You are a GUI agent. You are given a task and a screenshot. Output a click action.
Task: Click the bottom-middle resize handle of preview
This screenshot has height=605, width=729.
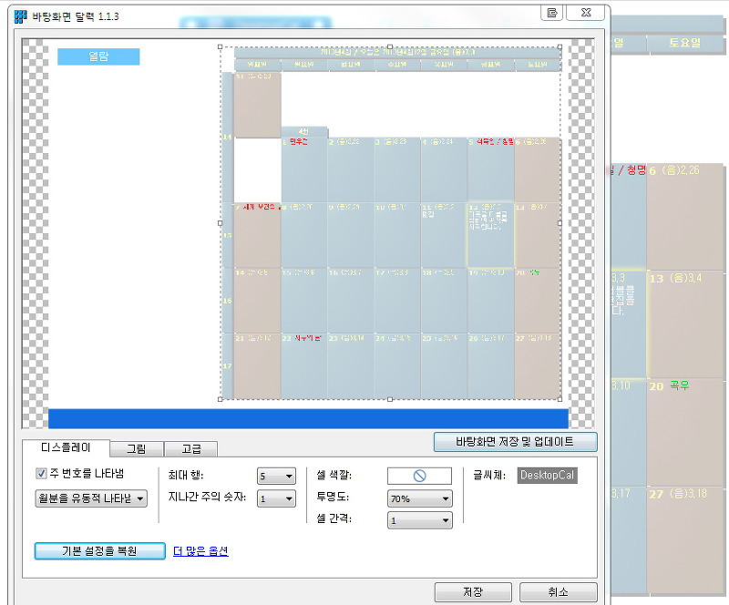click(390, 399)
